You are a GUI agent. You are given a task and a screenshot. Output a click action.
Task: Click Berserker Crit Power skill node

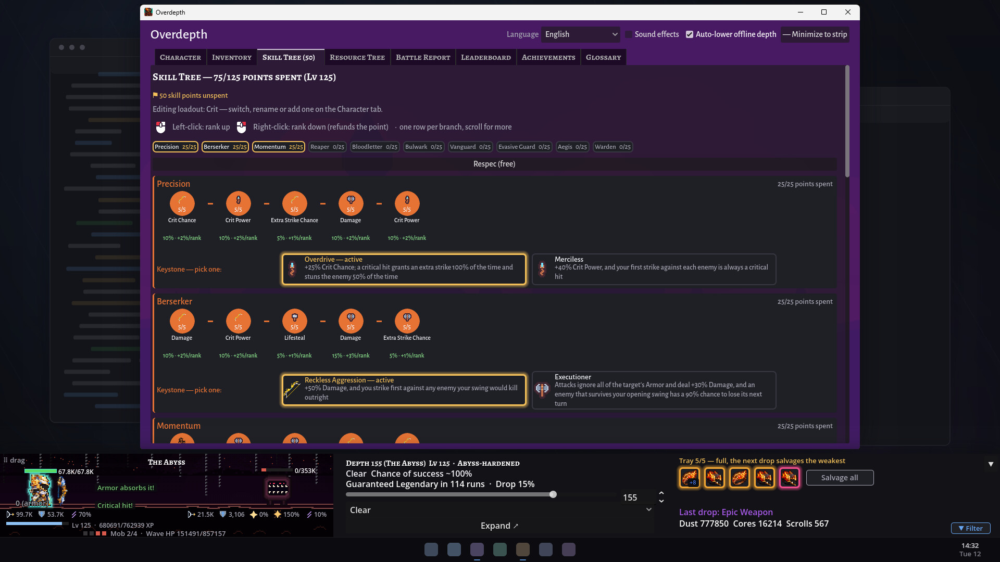click(238, 321)
